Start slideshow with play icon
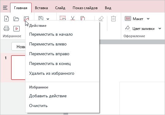Viewport: 165px width, 115px height. click(x=17, y=29)
